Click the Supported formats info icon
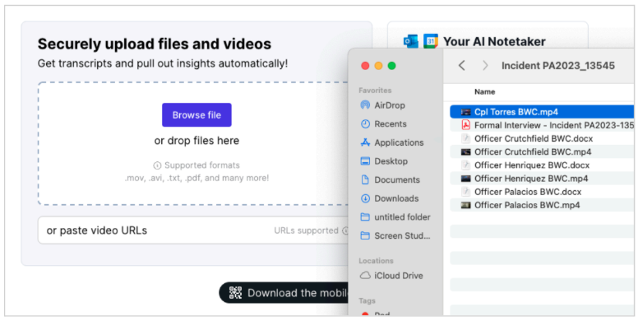 pyautogui.click(x=157, y=165)
